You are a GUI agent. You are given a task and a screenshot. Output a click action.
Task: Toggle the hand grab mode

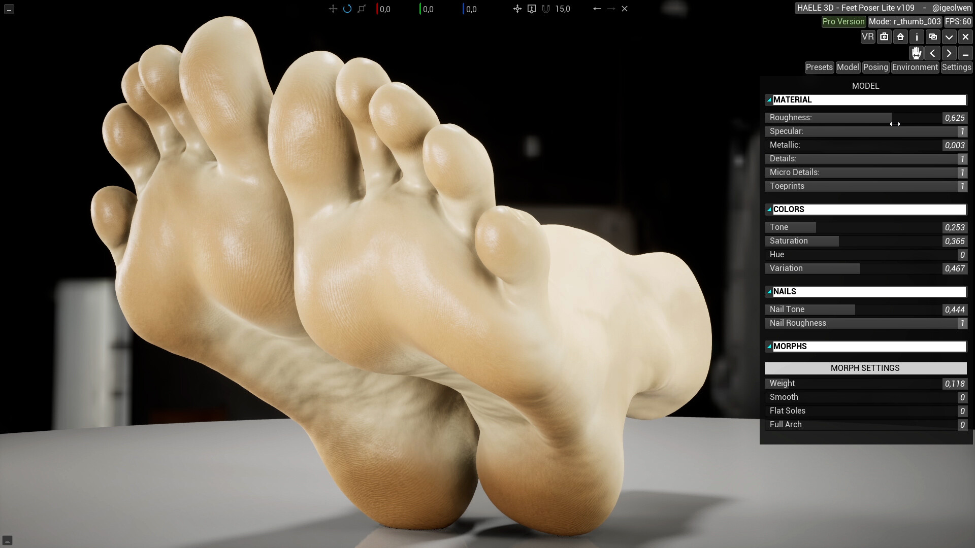tap(916, 53)
